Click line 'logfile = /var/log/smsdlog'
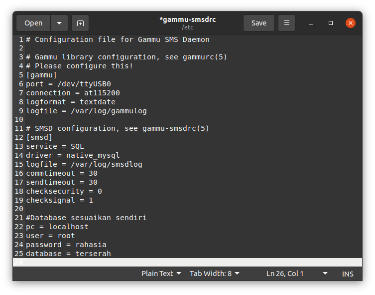 84,164
